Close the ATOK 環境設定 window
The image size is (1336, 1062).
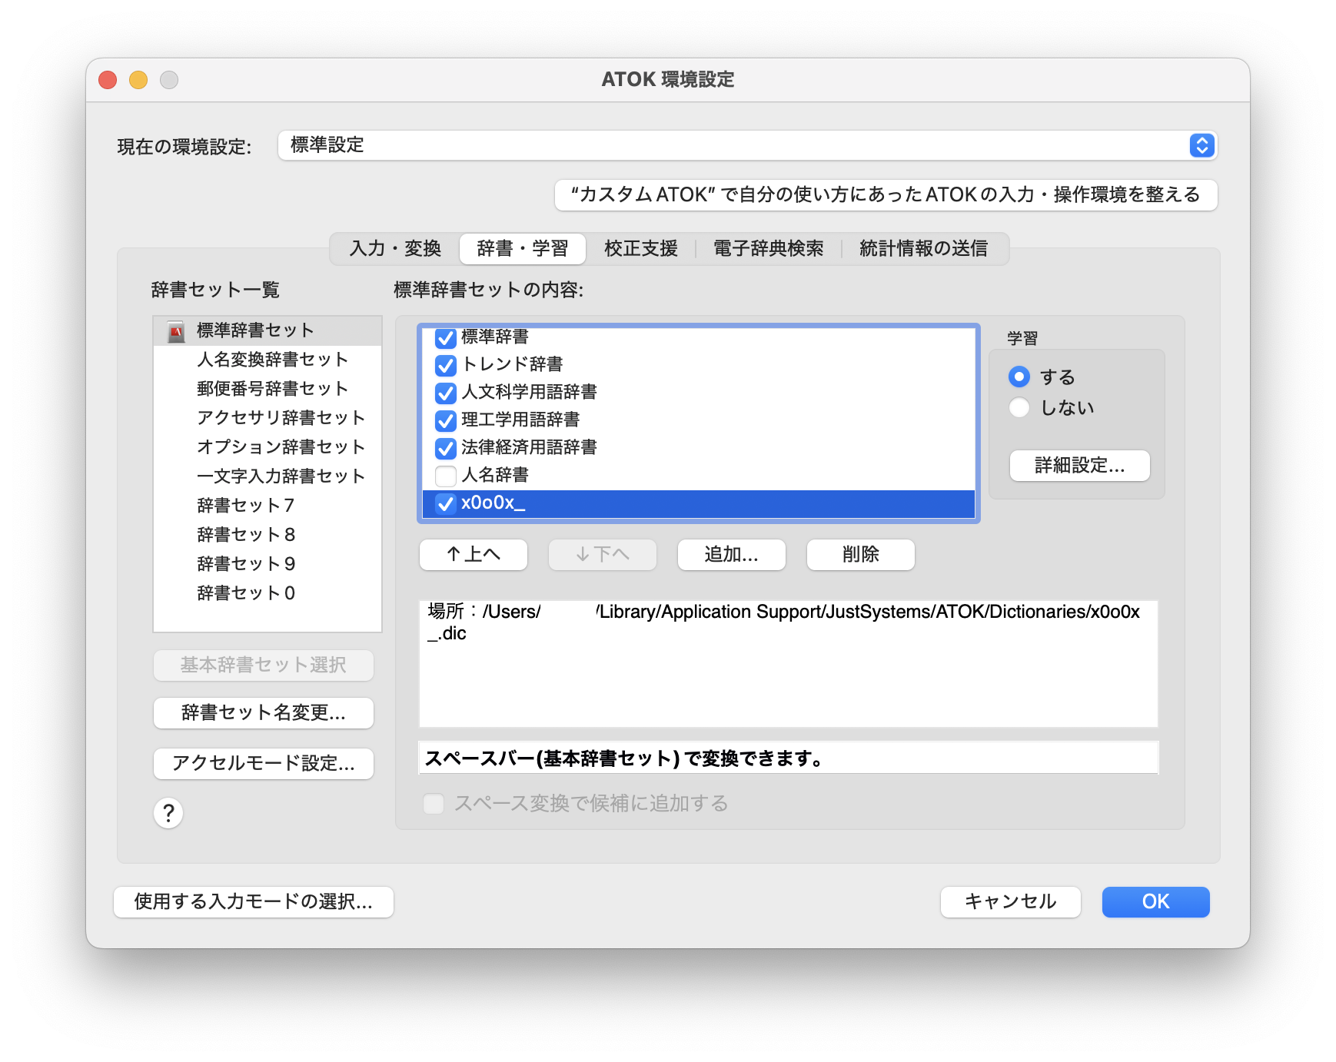(108, 80)
